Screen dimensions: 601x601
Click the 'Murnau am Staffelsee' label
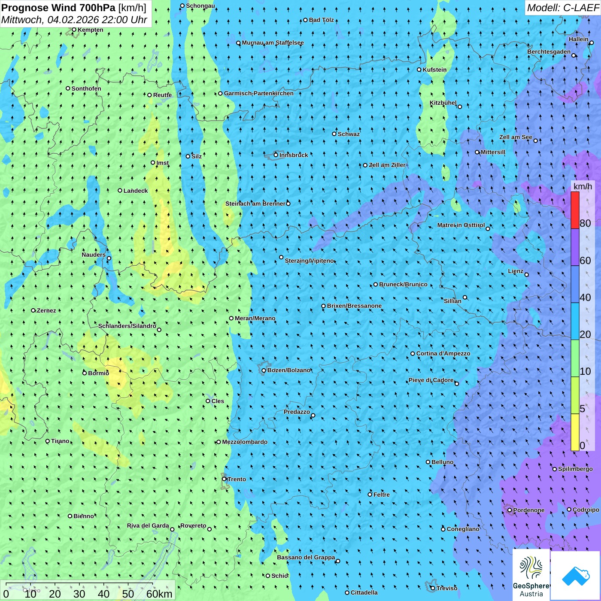point(273,42)
